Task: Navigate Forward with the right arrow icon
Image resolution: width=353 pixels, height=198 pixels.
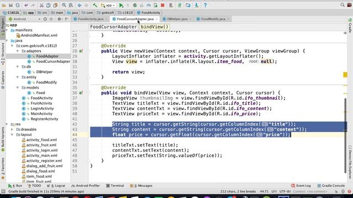Action: 86,5
